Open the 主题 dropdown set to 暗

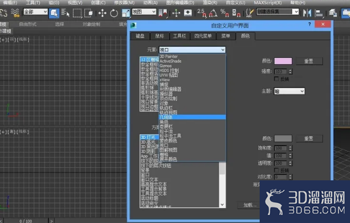coord(289,91)
